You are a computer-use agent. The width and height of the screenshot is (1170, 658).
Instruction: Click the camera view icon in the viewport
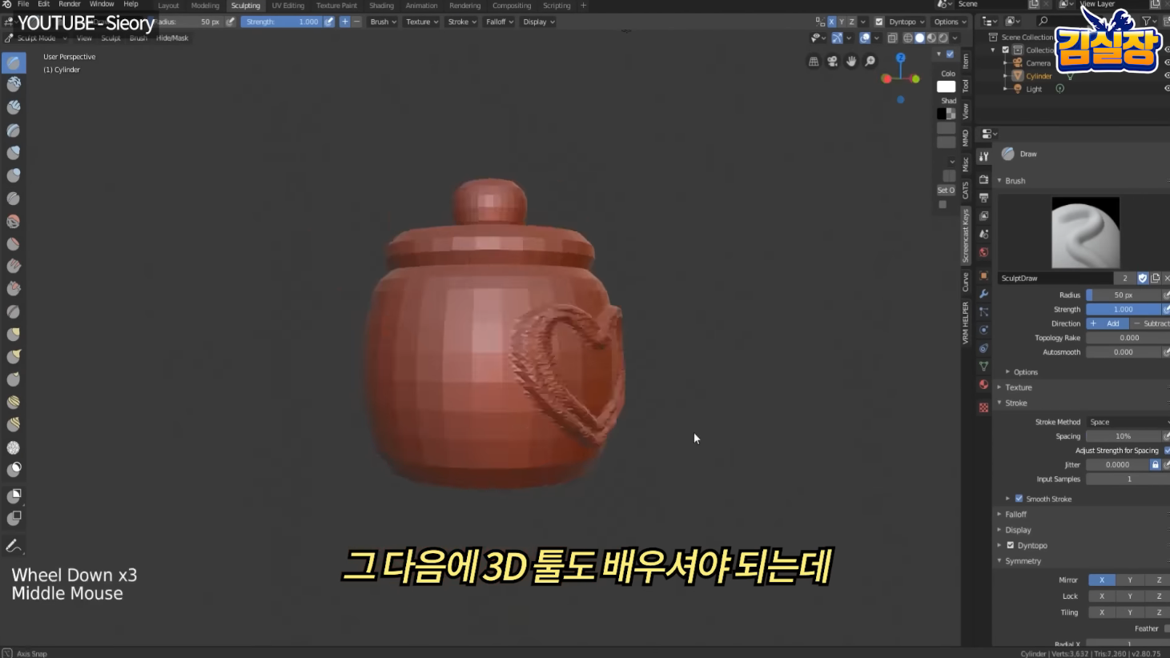tap(832, 61)
